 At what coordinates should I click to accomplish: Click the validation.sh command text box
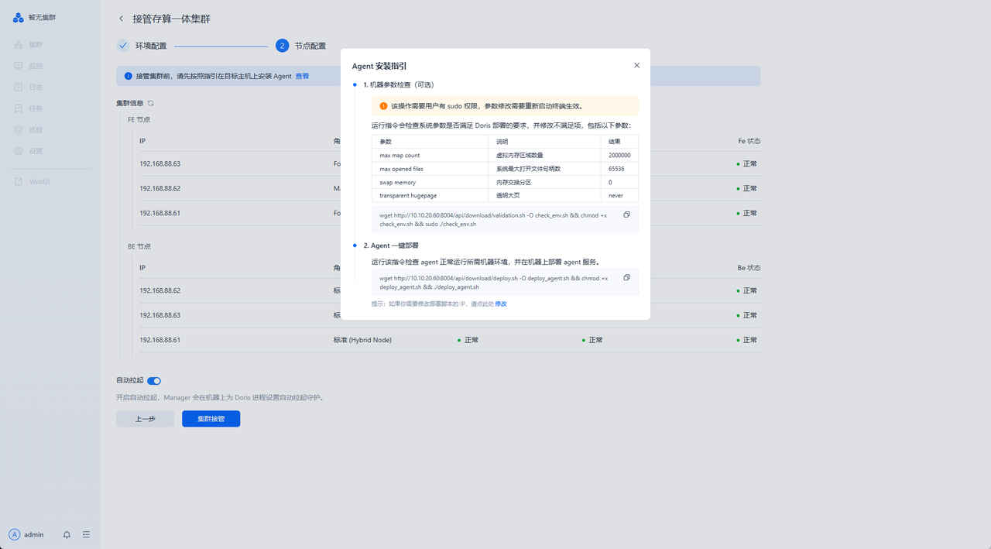(x=505, y=219)
